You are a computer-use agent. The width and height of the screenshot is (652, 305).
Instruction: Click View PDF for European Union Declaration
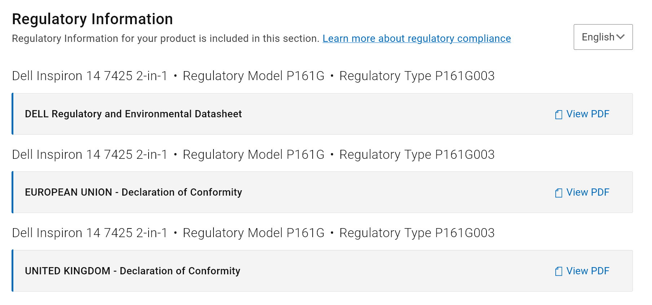click(587, 192)
